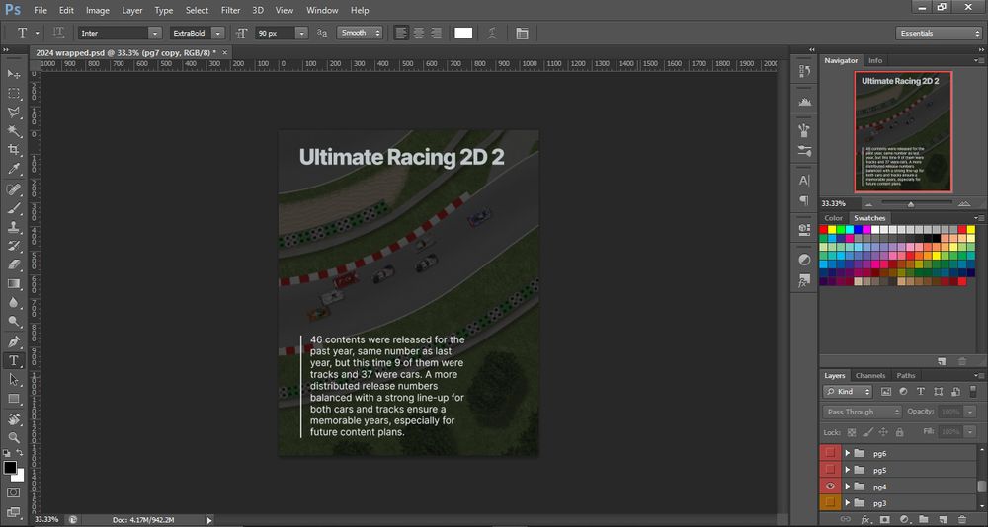Show the pg6 layer group

830,453
